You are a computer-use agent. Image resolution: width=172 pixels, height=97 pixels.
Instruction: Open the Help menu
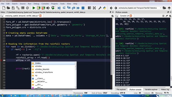pyautogui.click(x=75, y=4)
